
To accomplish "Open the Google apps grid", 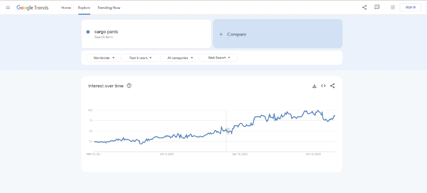I will coord(393,7).
